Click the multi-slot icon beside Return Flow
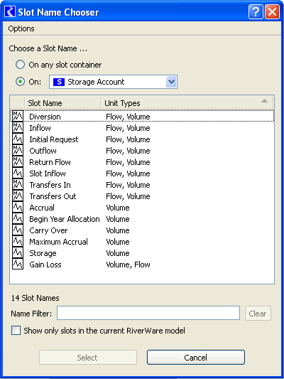 [18, 161]
